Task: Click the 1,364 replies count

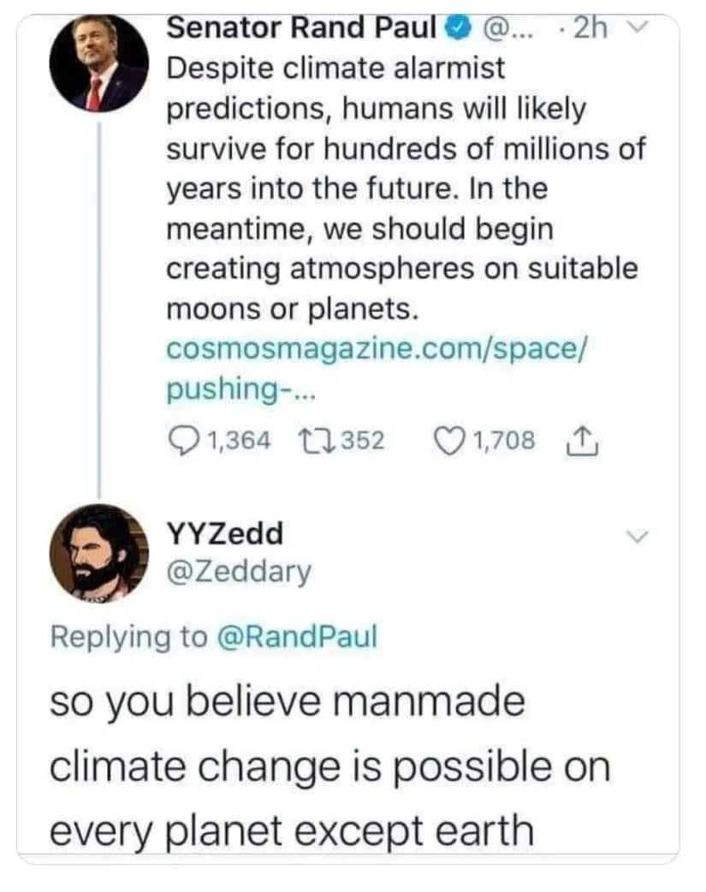Action: point(239,441)
